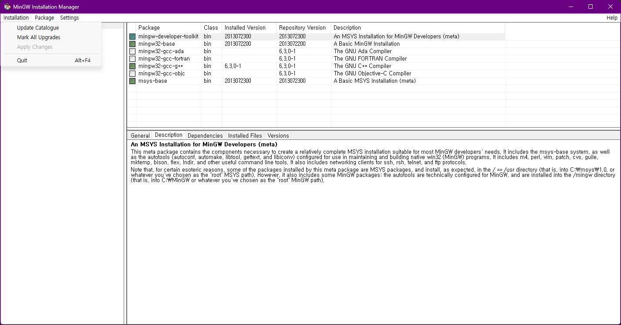Maximize the MinGW Installation Manager window
The width and height of the screenshot is (621, 325).
(x=591, y=7)
